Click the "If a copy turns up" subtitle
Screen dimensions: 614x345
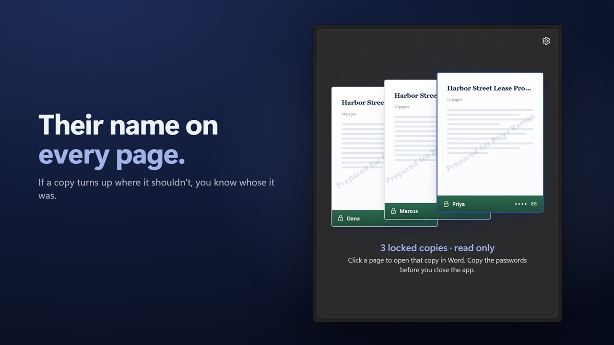pyautogui.click(x=156, y=189)
